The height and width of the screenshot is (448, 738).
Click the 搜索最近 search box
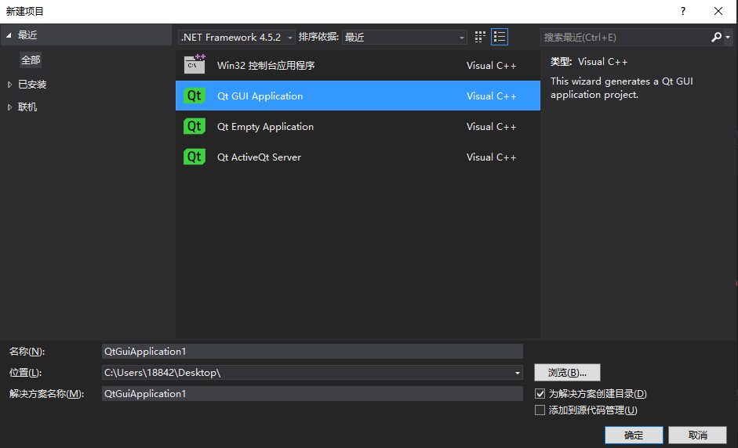(626, 37)
